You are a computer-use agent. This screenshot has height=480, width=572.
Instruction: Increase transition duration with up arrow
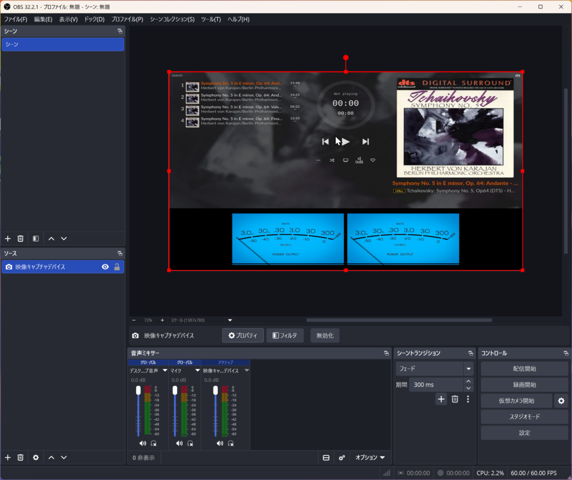tap(469, 381)
